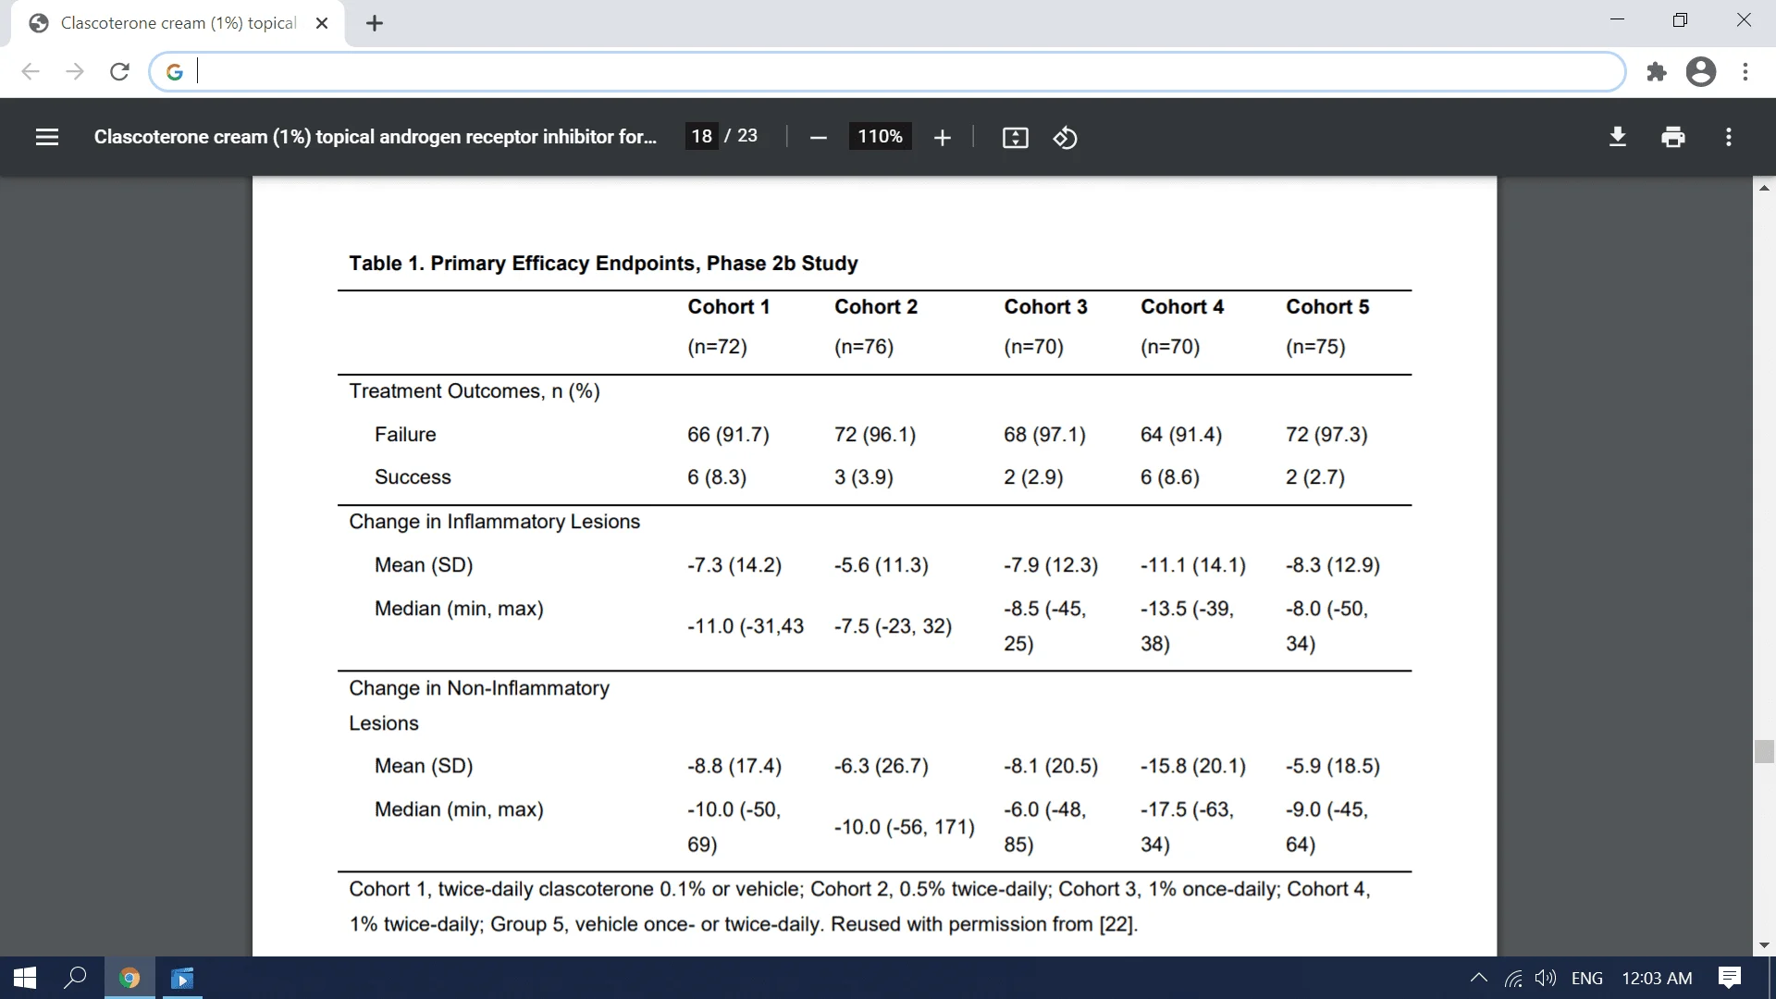Download the PDF file
The width and height of the screenshot is (1776, 999).
(x=1618, y=137)
